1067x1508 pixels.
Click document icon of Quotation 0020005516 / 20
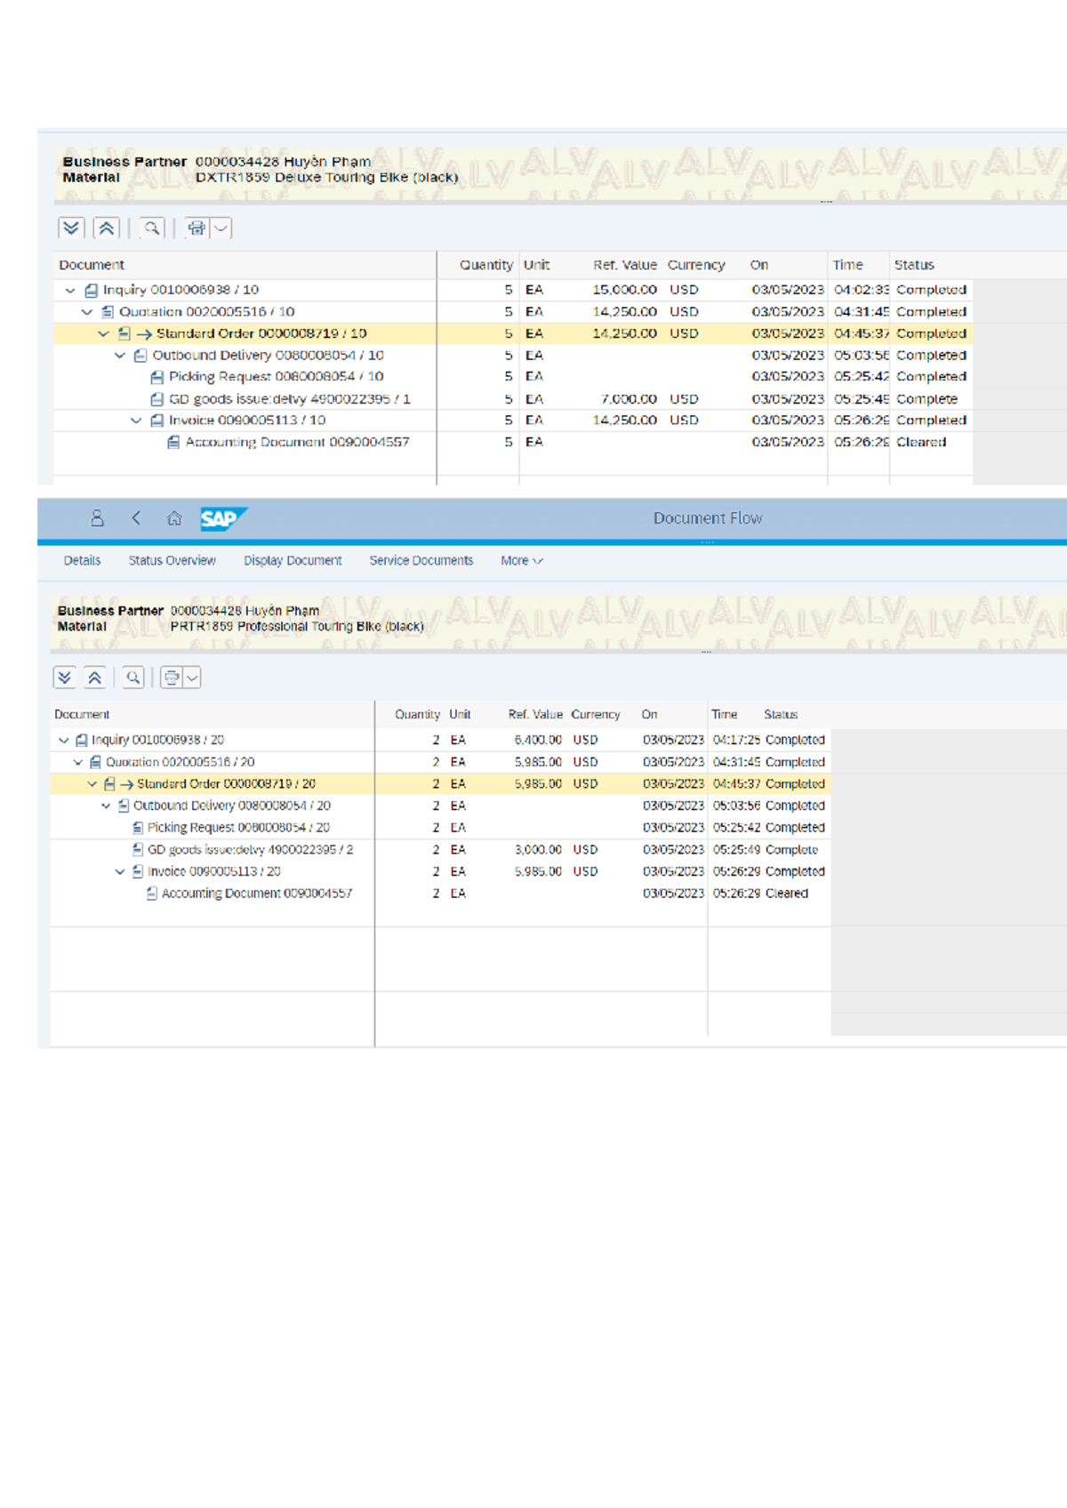[x=95, y=762]
